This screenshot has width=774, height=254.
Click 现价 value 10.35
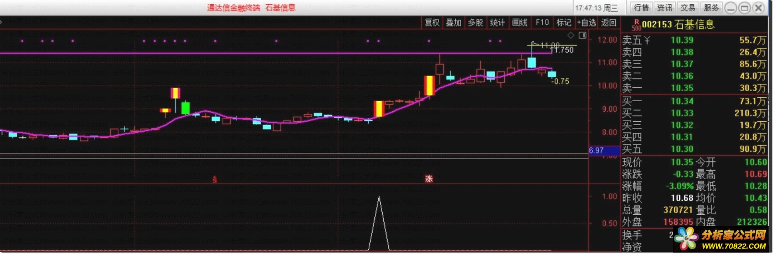coord(682,162)
